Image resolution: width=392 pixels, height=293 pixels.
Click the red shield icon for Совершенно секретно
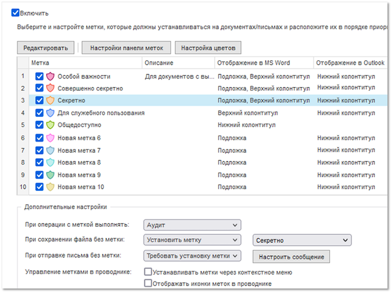coord(50,88)
